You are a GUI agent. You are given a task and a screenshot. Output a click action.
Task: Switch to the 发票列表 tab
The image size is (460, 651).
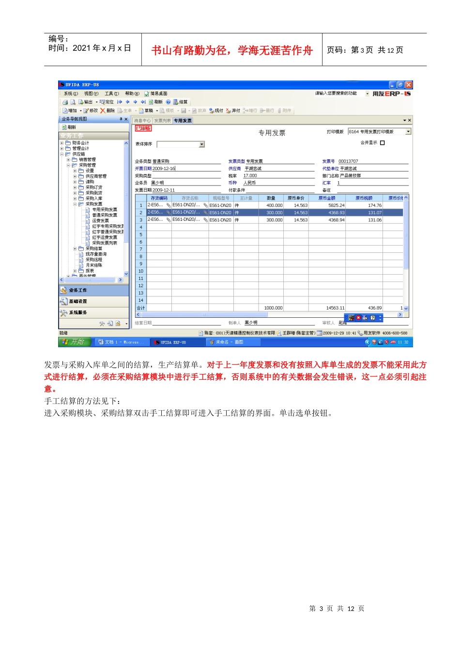pyautogui.click(x=162, y=121)
